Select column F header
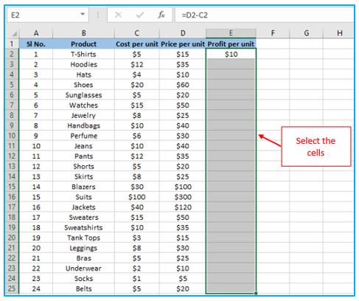 pyautogui.click(x=273, y=33)
